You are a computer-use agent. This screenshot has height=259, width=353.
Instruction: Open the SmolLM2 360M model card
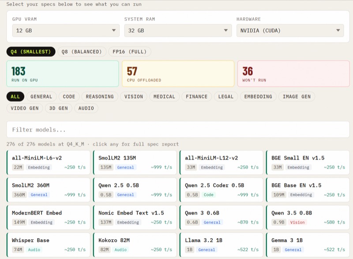click(x=49, y=190)
